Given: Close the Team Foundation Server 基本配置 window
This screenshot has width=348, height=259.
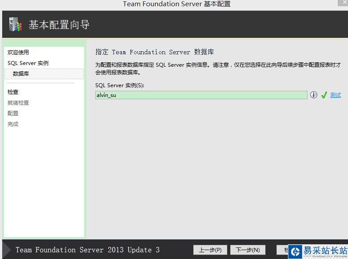Looking at the screenshot, I should click(x=343, y=3).
